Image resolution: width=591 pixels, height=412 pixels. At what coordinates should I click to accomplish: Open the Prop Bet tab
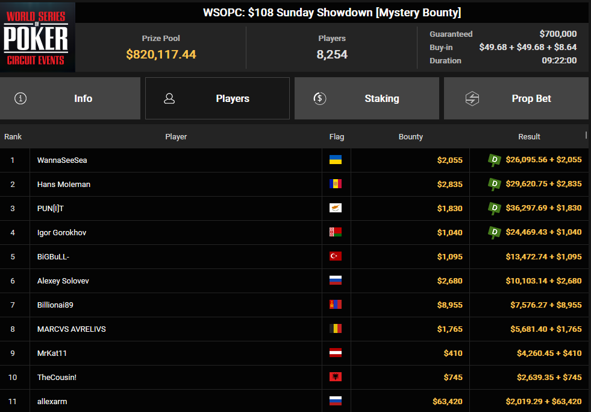[x=516, y=98]
